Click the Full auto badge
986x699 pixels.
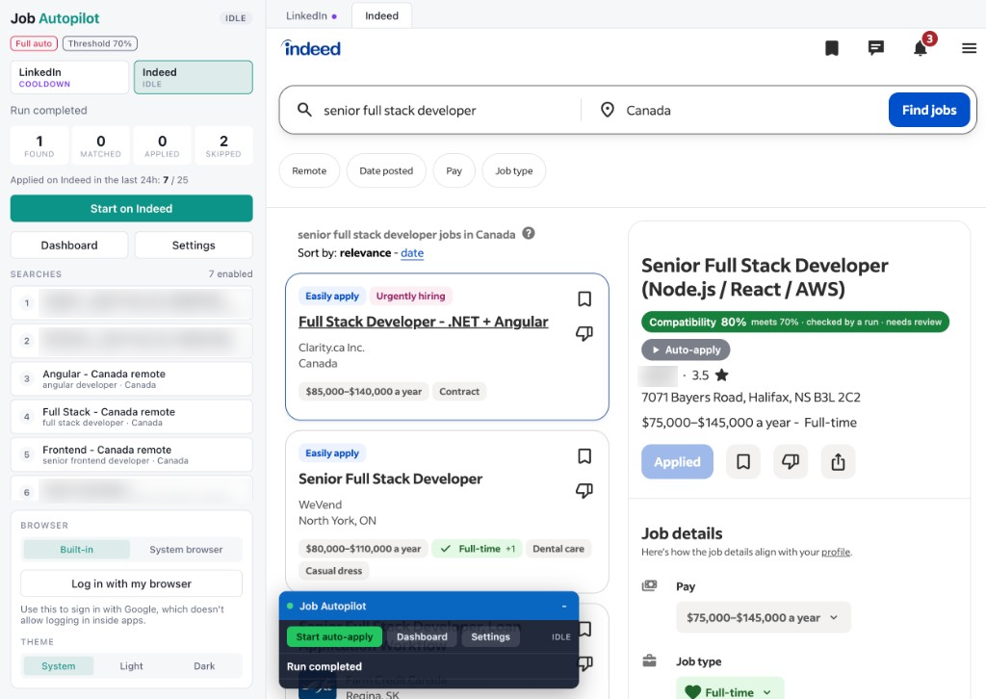pyautogui.click(x=34, y=43)
